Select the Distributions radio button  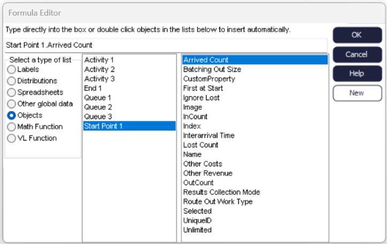[x=11, y=81]
